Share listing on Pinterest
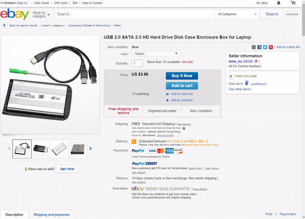 (x=271, y=47)
